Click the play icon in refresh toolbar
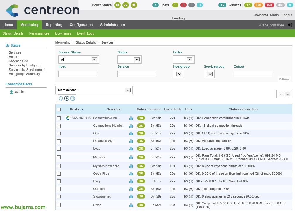Viewport: 295px width, 211px height. pos(67,98)
